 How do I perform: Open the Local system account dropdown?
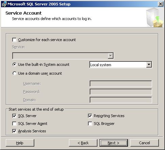[x=149, y=64]
